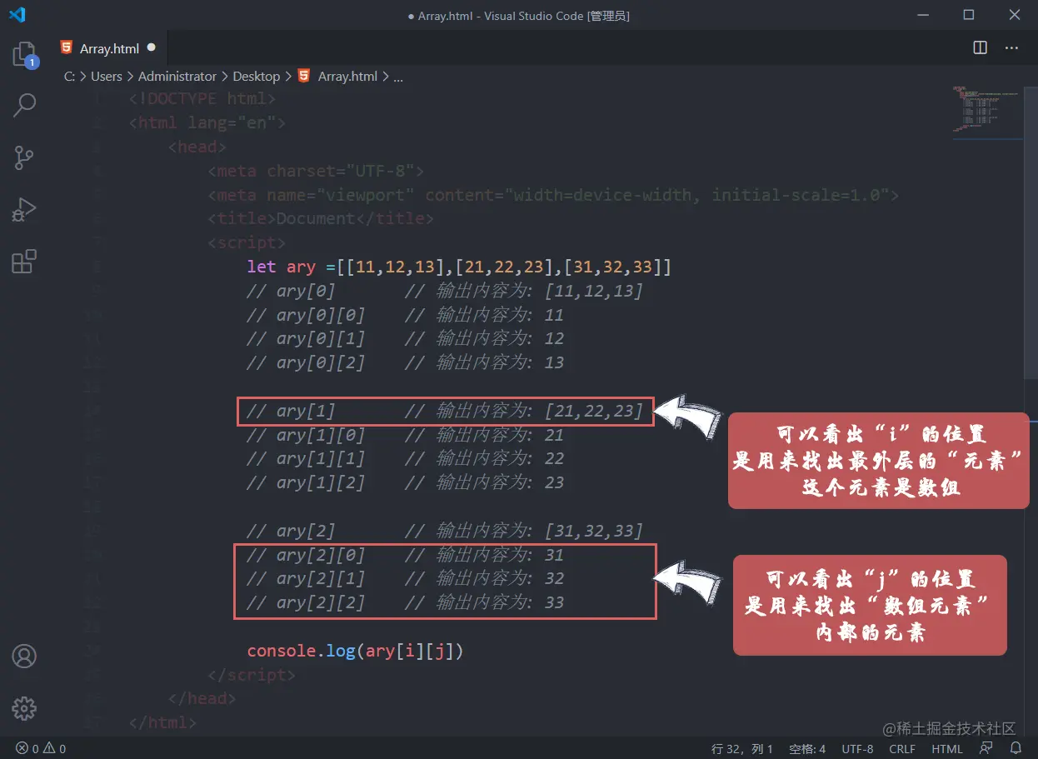Viewport: 1038px width, 759px height.
Task: Click the meta viewport line
Action: [553, 195]
